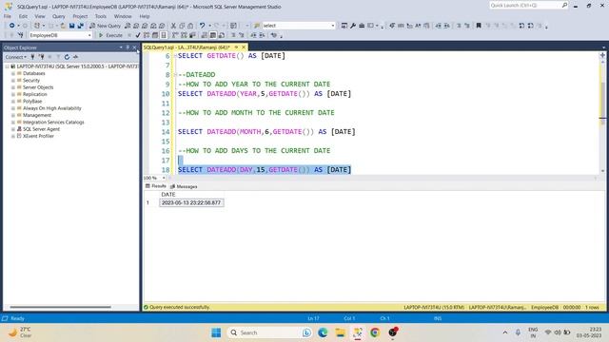Select the PolyBase tree item
The image size is (609, 342).
tap(32, 102)
